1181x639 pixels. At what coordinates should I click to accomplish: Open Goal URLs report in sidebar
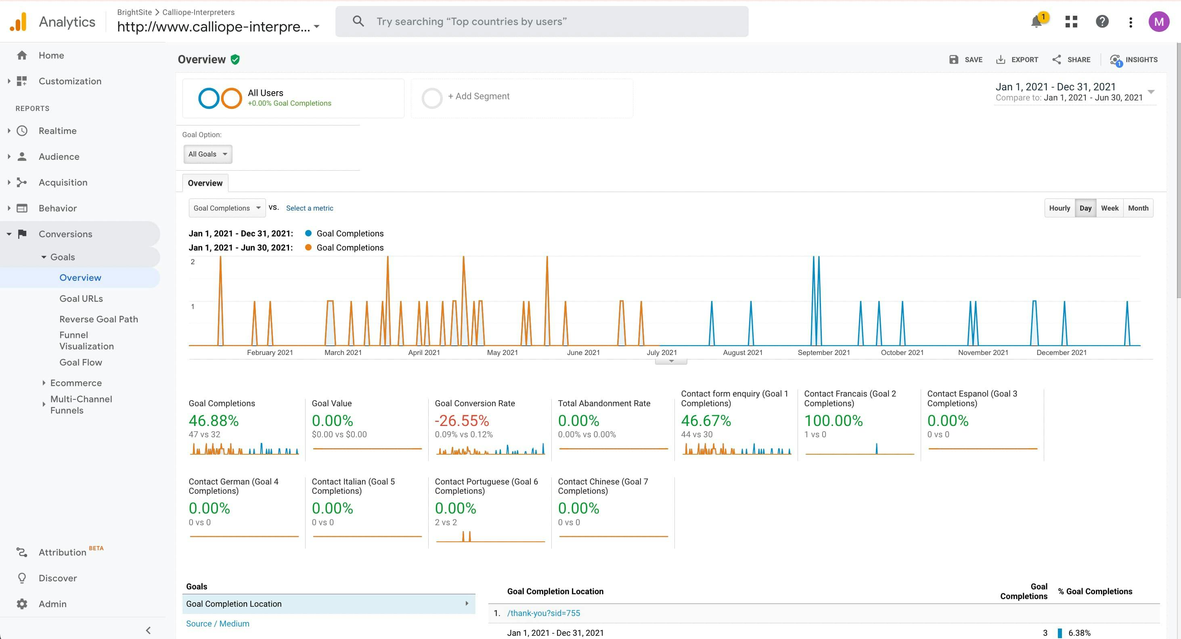81,299
